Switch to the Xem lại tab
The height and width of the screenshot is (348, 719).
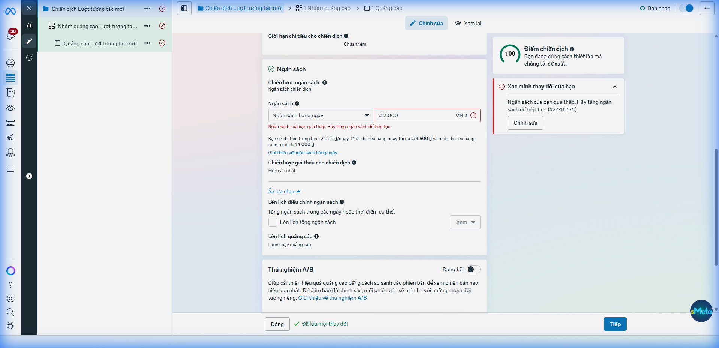[468, 23]
